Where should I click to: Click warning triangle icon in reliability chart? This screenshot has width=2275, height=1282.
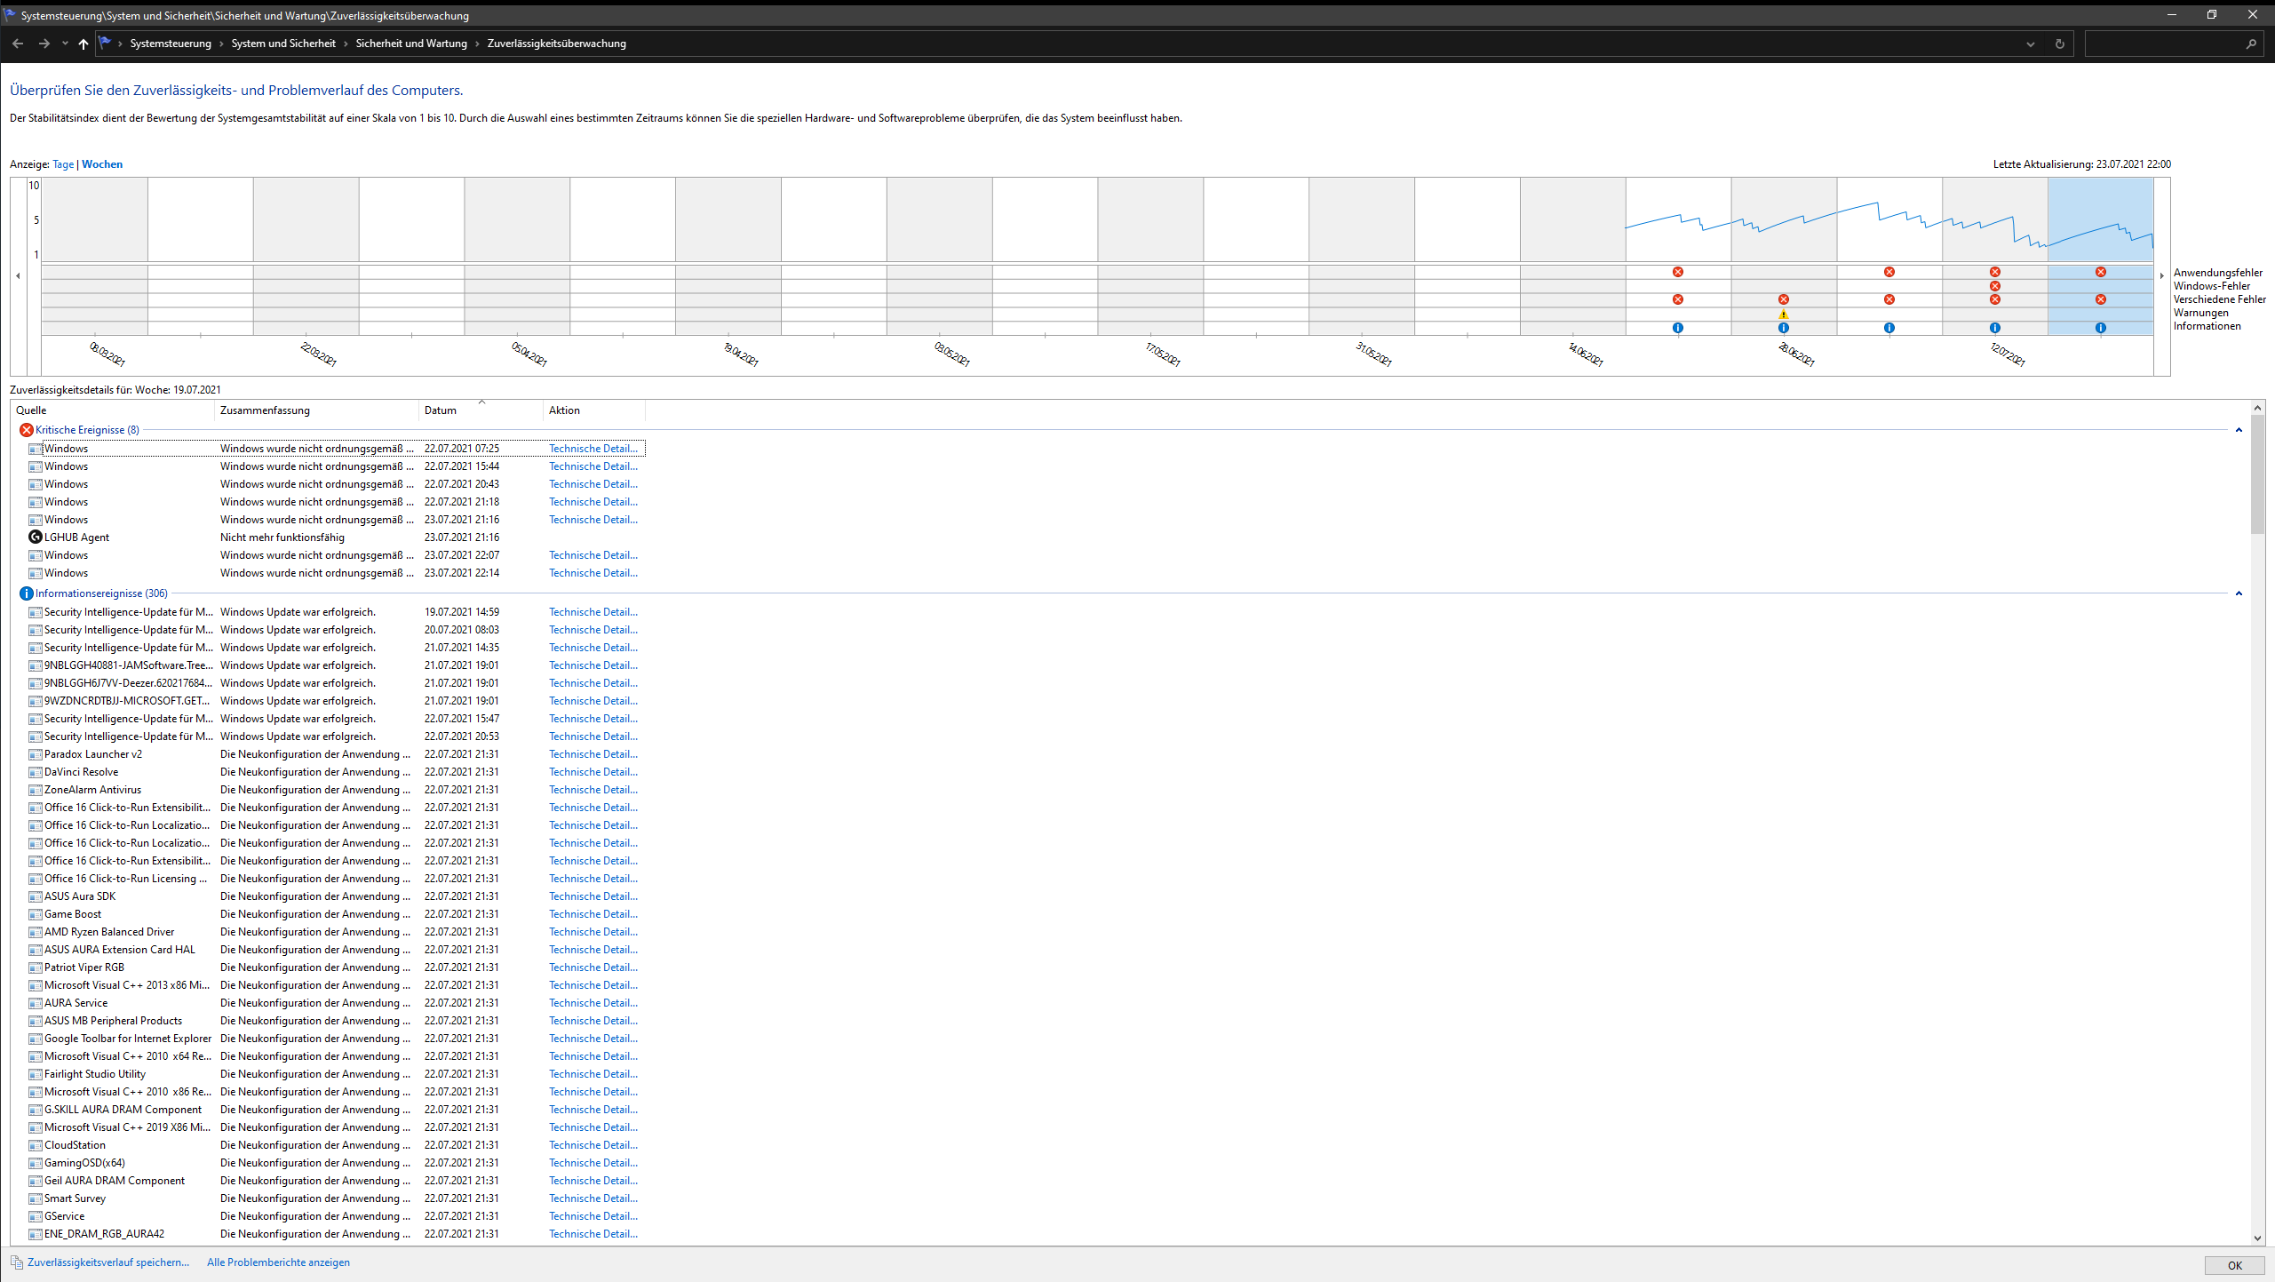pyautogui.click(x=1783, y=315)
